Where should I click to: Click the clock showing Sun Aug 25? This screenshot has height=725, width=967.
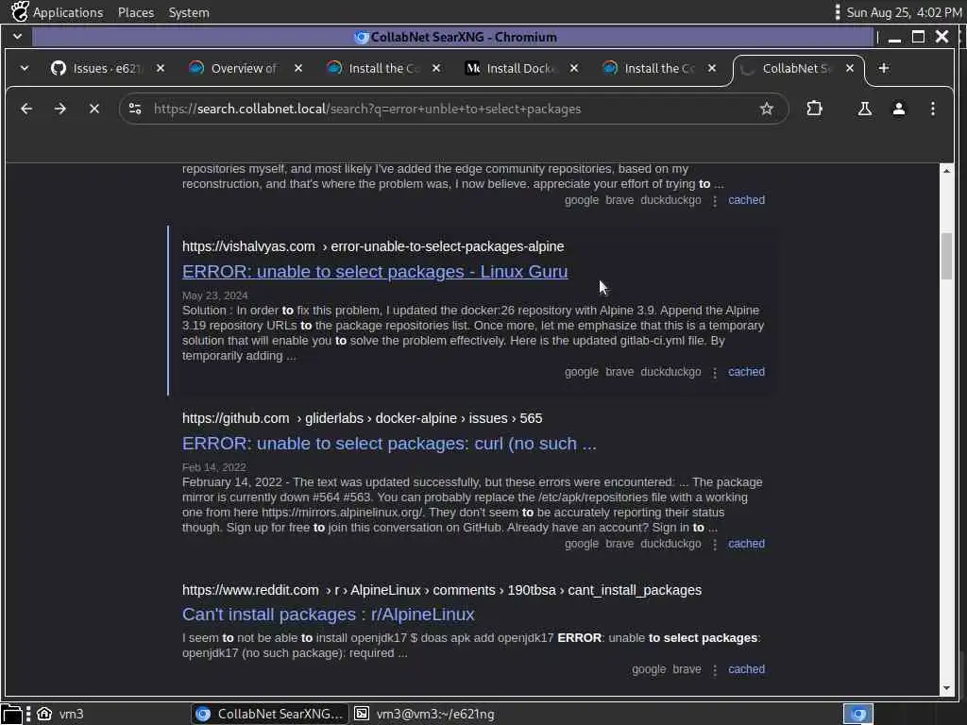[x=904, y=12]
